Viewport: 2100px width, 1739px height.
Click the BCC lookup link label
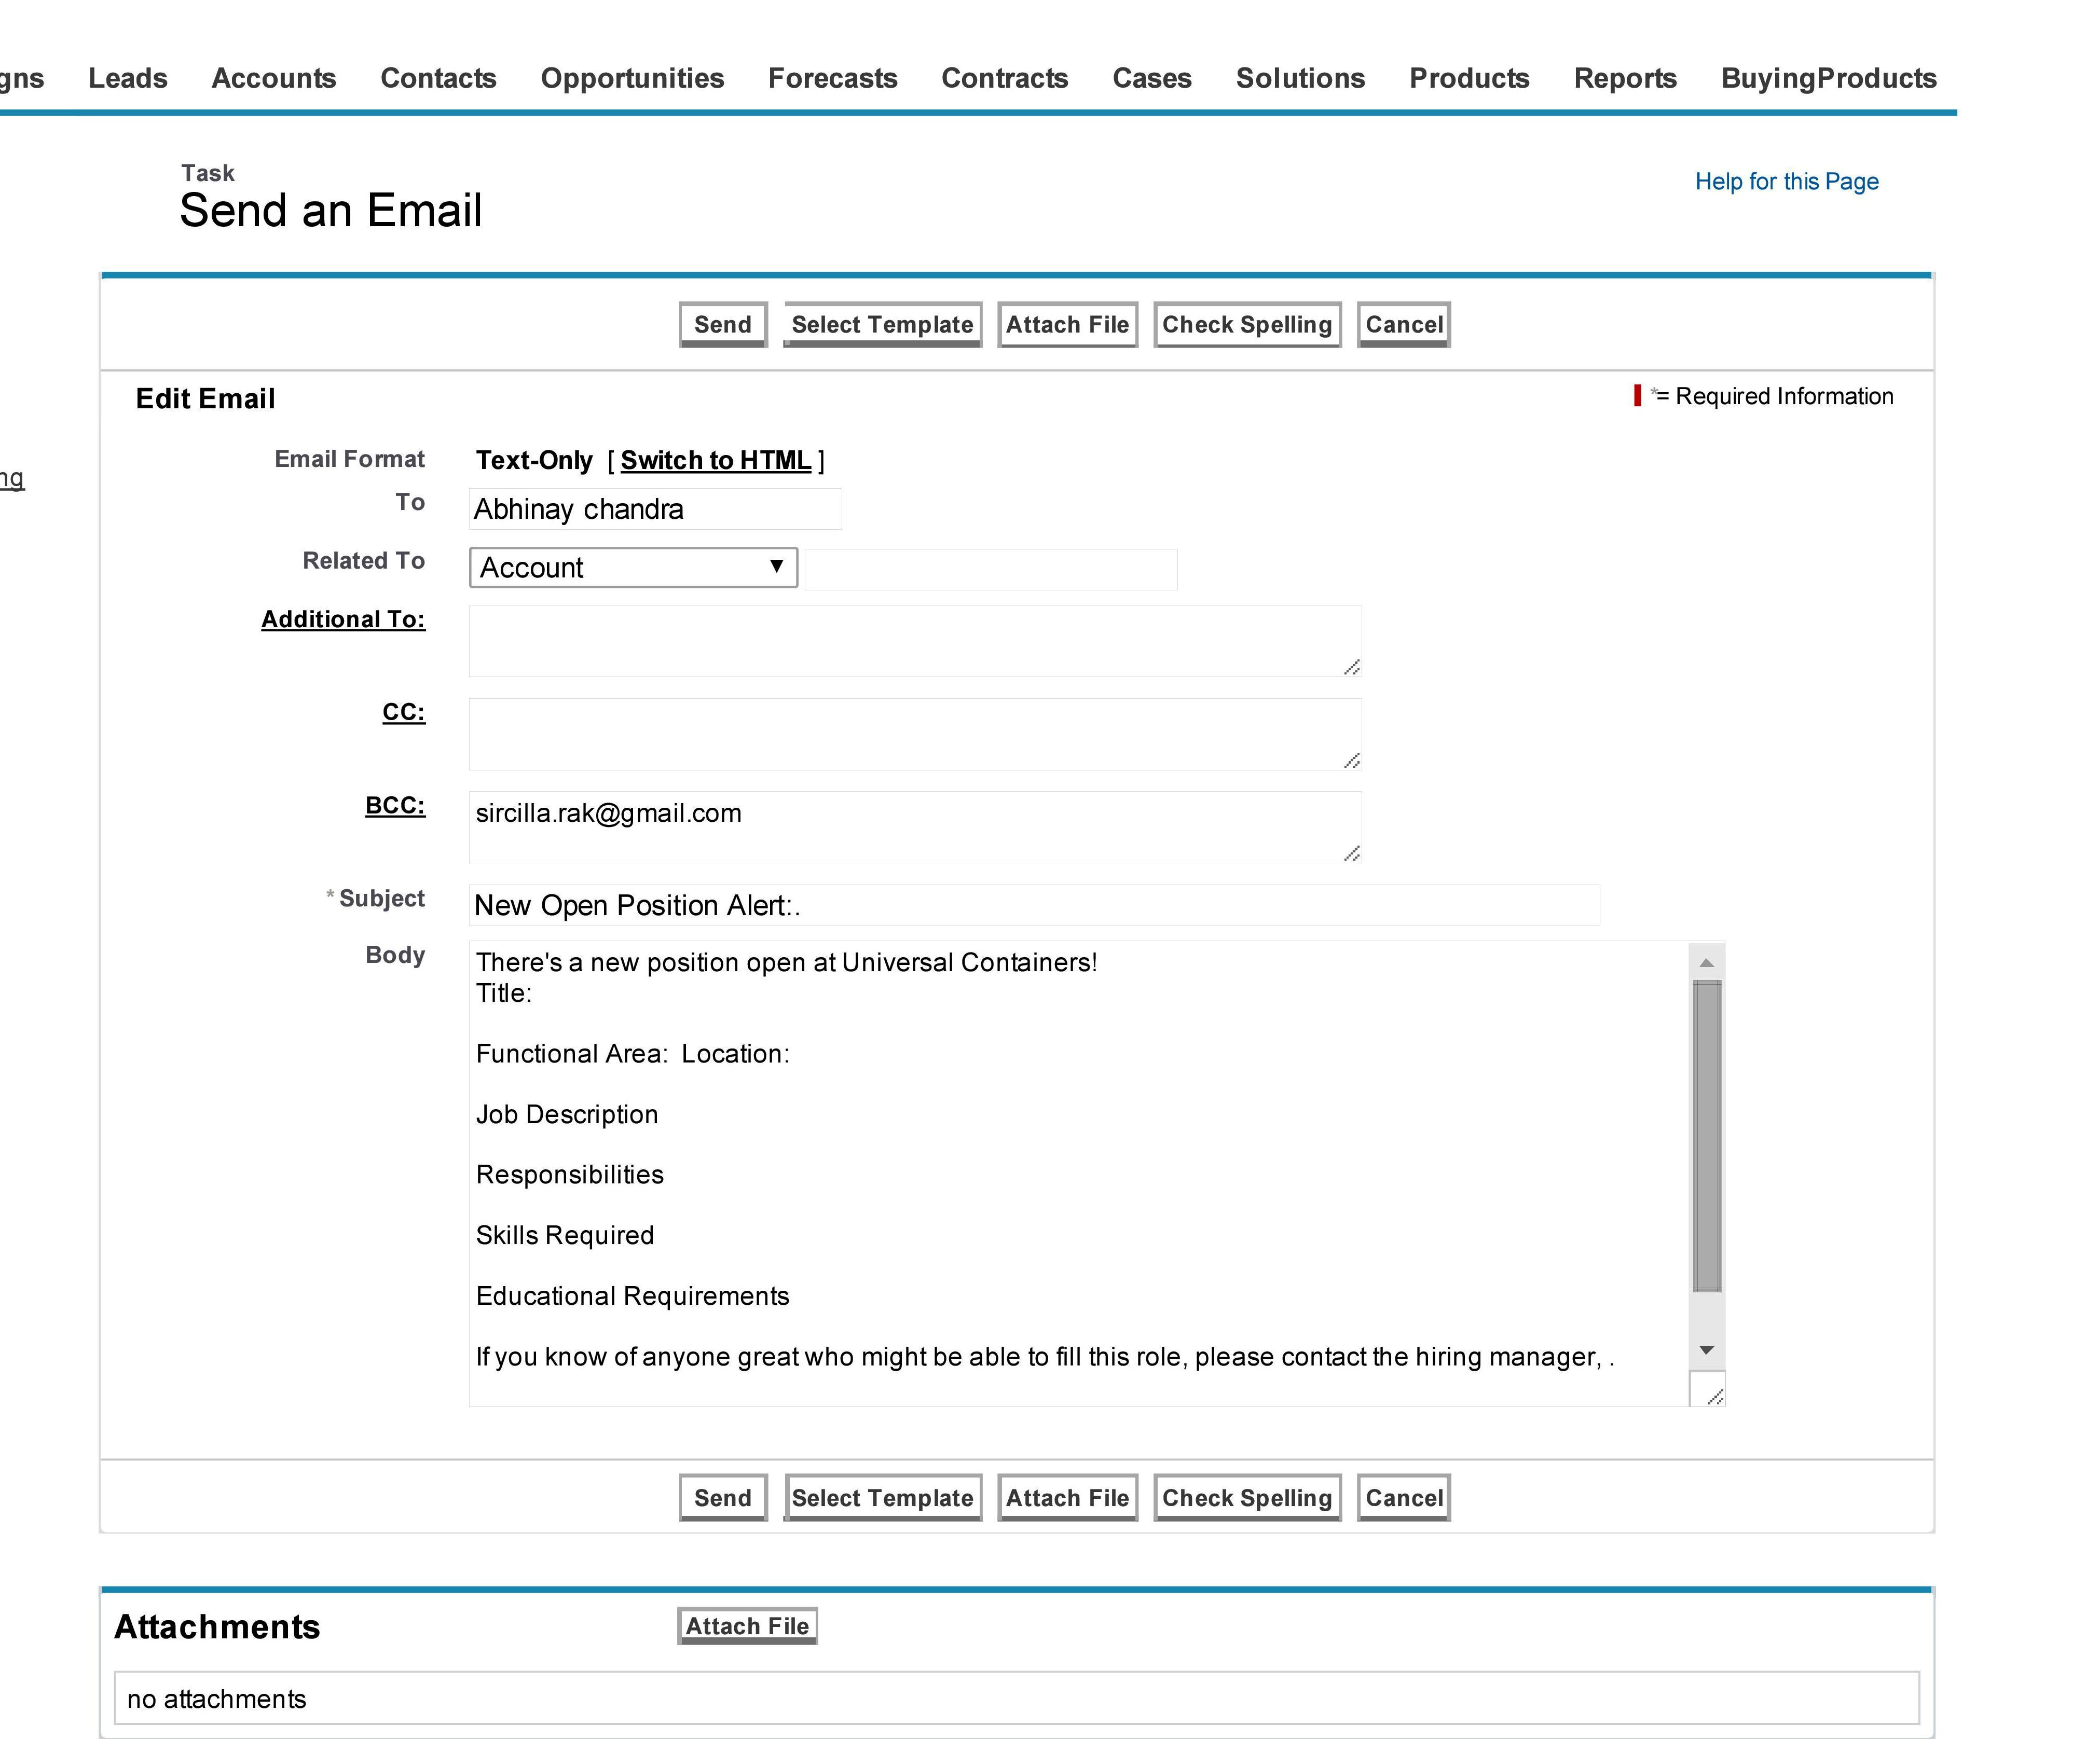(395, 805)
